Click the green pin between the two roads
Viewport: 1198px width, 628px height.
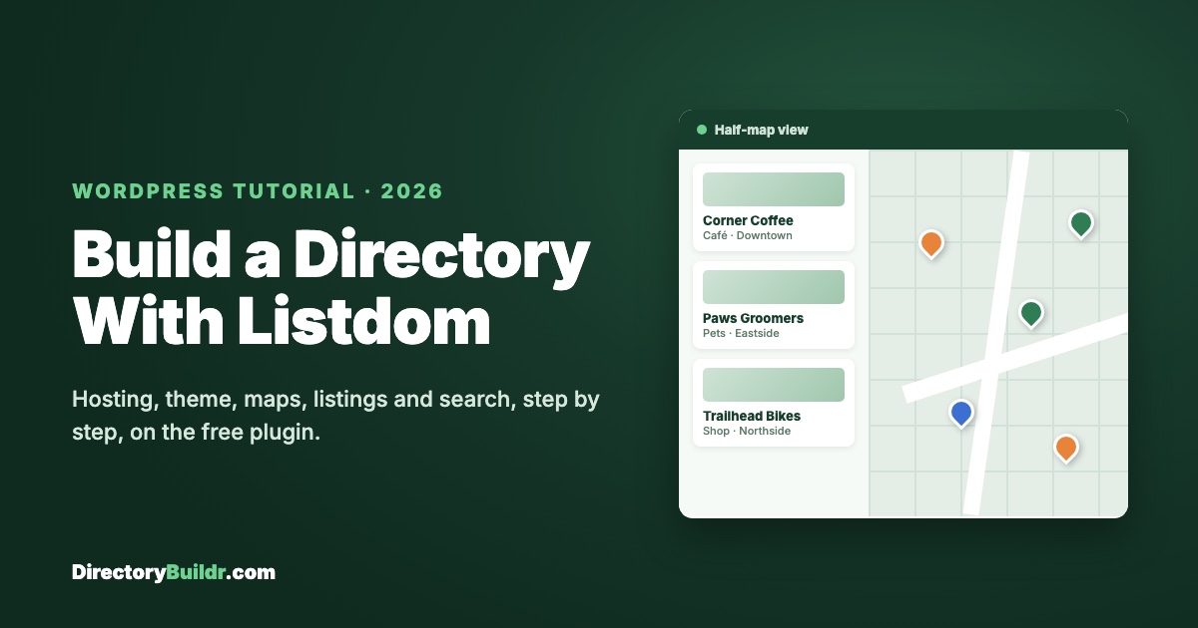point(1031,313)
